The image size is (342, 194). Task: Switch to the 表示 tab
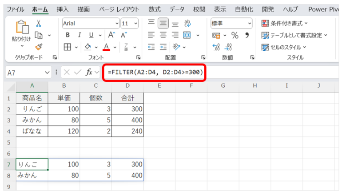[220, 9]
